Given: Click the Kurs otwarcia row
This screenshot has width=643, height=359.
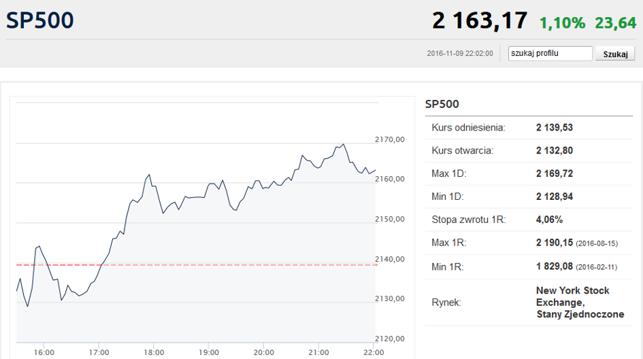Looking at the screenshot, I should click(x=529, y=150).
